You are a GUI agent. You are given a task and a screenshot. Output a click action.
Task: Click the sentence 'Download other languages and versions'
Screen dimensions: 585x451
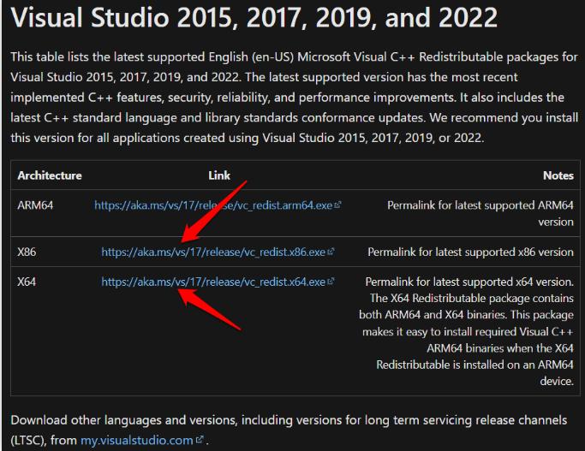[x=289, y=430]
